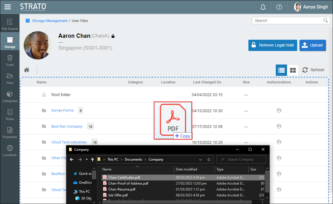Open Explorer recent locations dropdown arrow
Image resolution: width=333 pixels, height=204 pixels.
point(87,159)
